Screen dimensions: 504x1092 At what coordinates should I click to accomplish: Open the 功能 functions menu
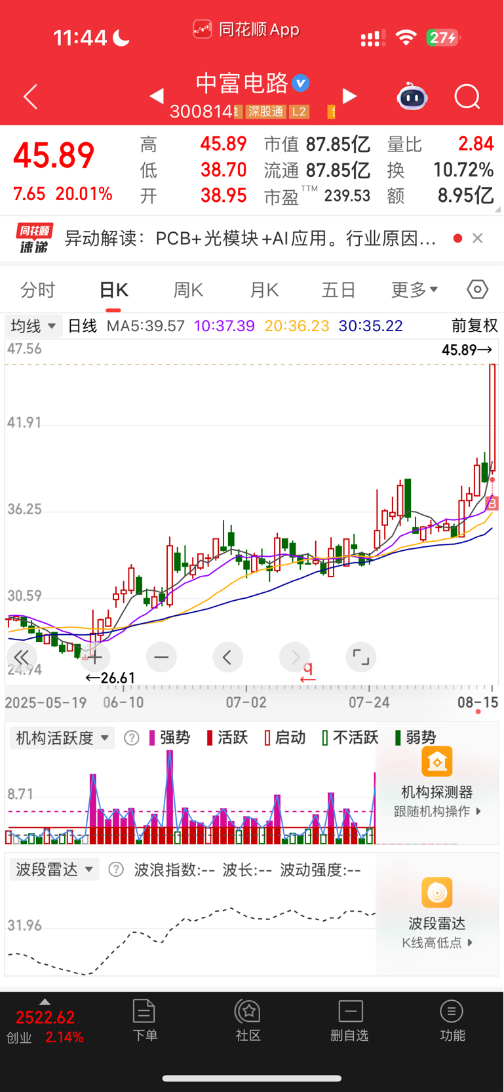point(452,1020)
